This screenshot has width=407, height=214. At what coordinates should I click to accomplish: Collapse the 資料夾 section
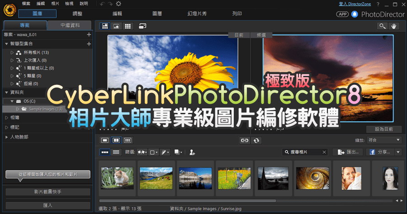click(x=6, y=93)
